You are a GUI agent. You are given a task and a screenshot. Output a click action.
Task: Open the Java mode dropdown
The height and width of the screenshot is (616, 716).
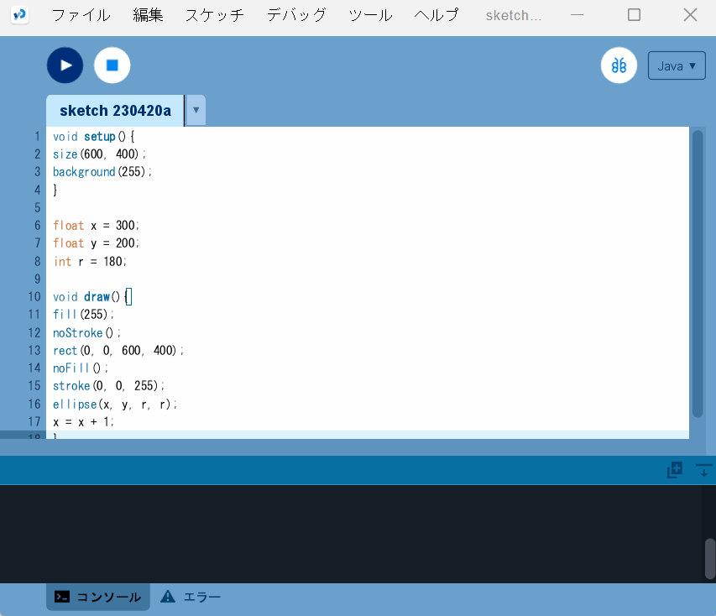tap(676, 65)
